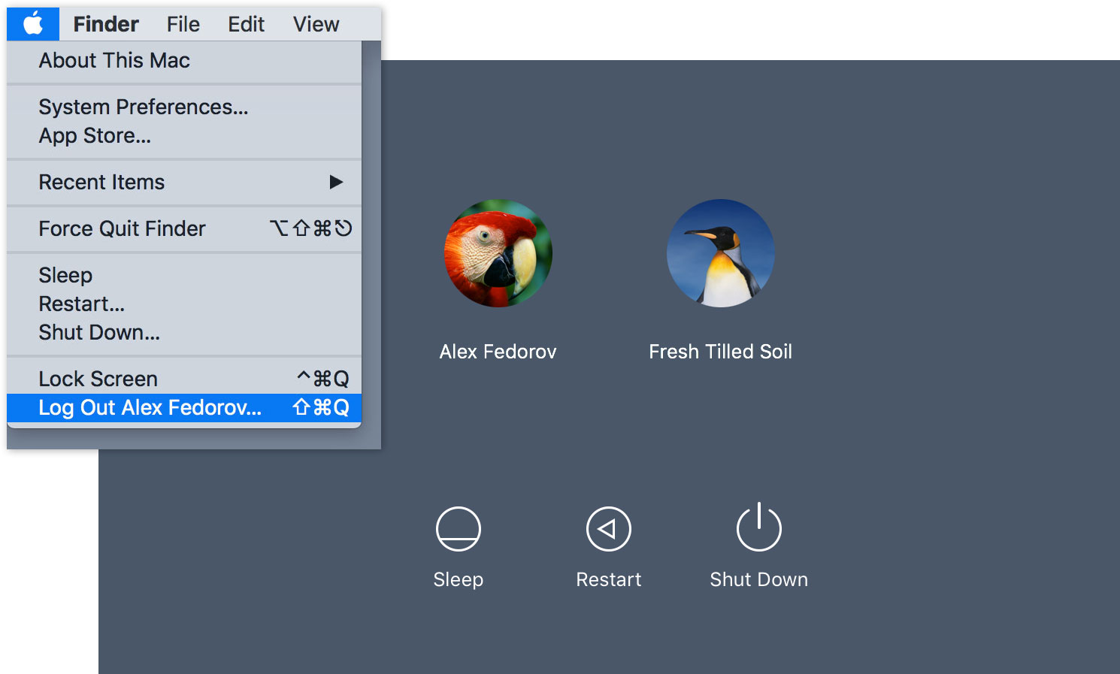Select Alex Fedorov's parrot avatar
This screenshot has width=1120, height=674.
pos(497,253)
